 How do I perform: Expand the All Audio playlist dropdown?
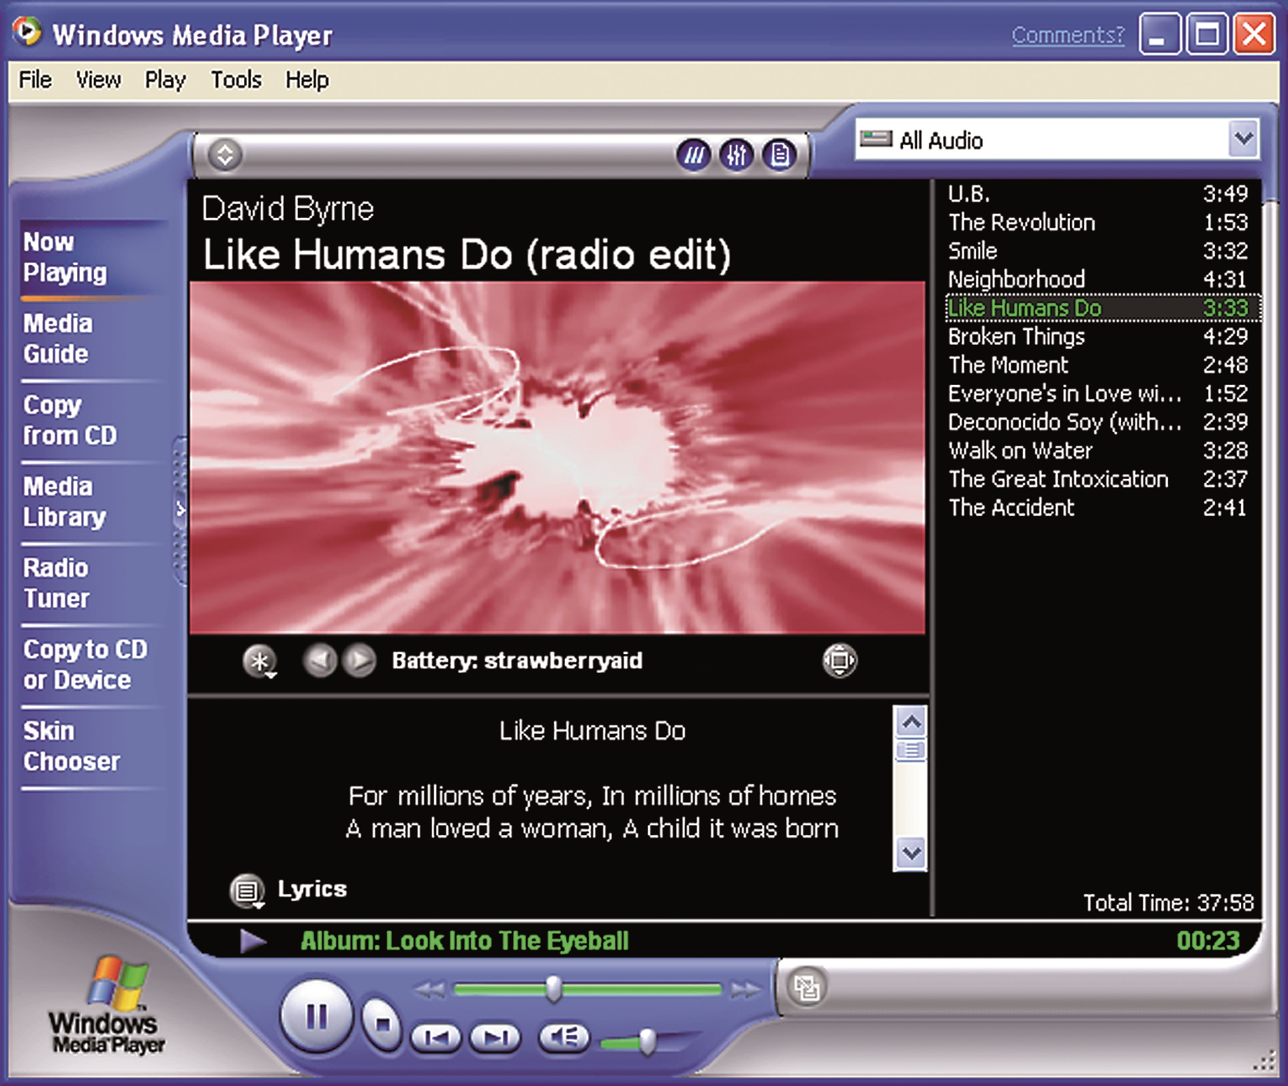[1243, 140]
